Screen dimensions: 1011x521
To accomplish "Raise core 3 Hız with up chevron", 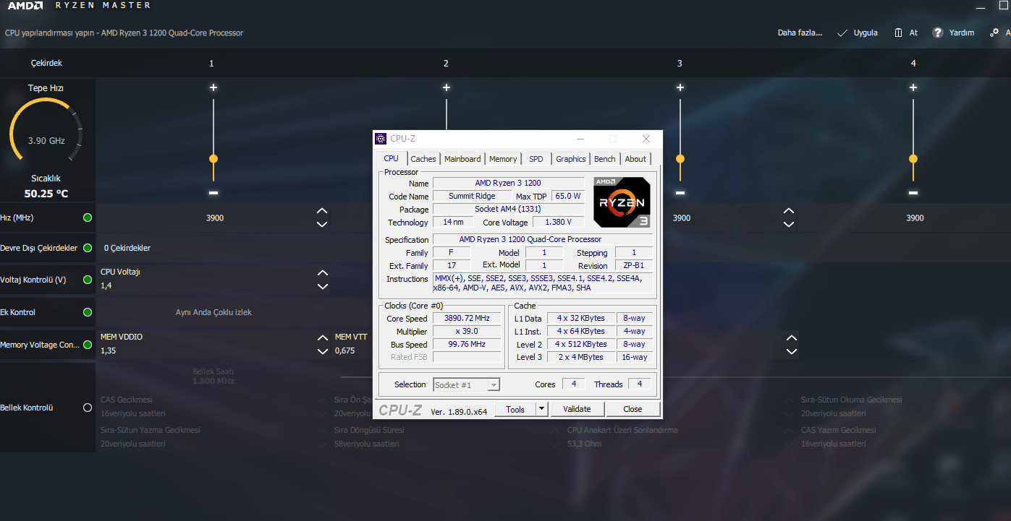I will (790, 211).
